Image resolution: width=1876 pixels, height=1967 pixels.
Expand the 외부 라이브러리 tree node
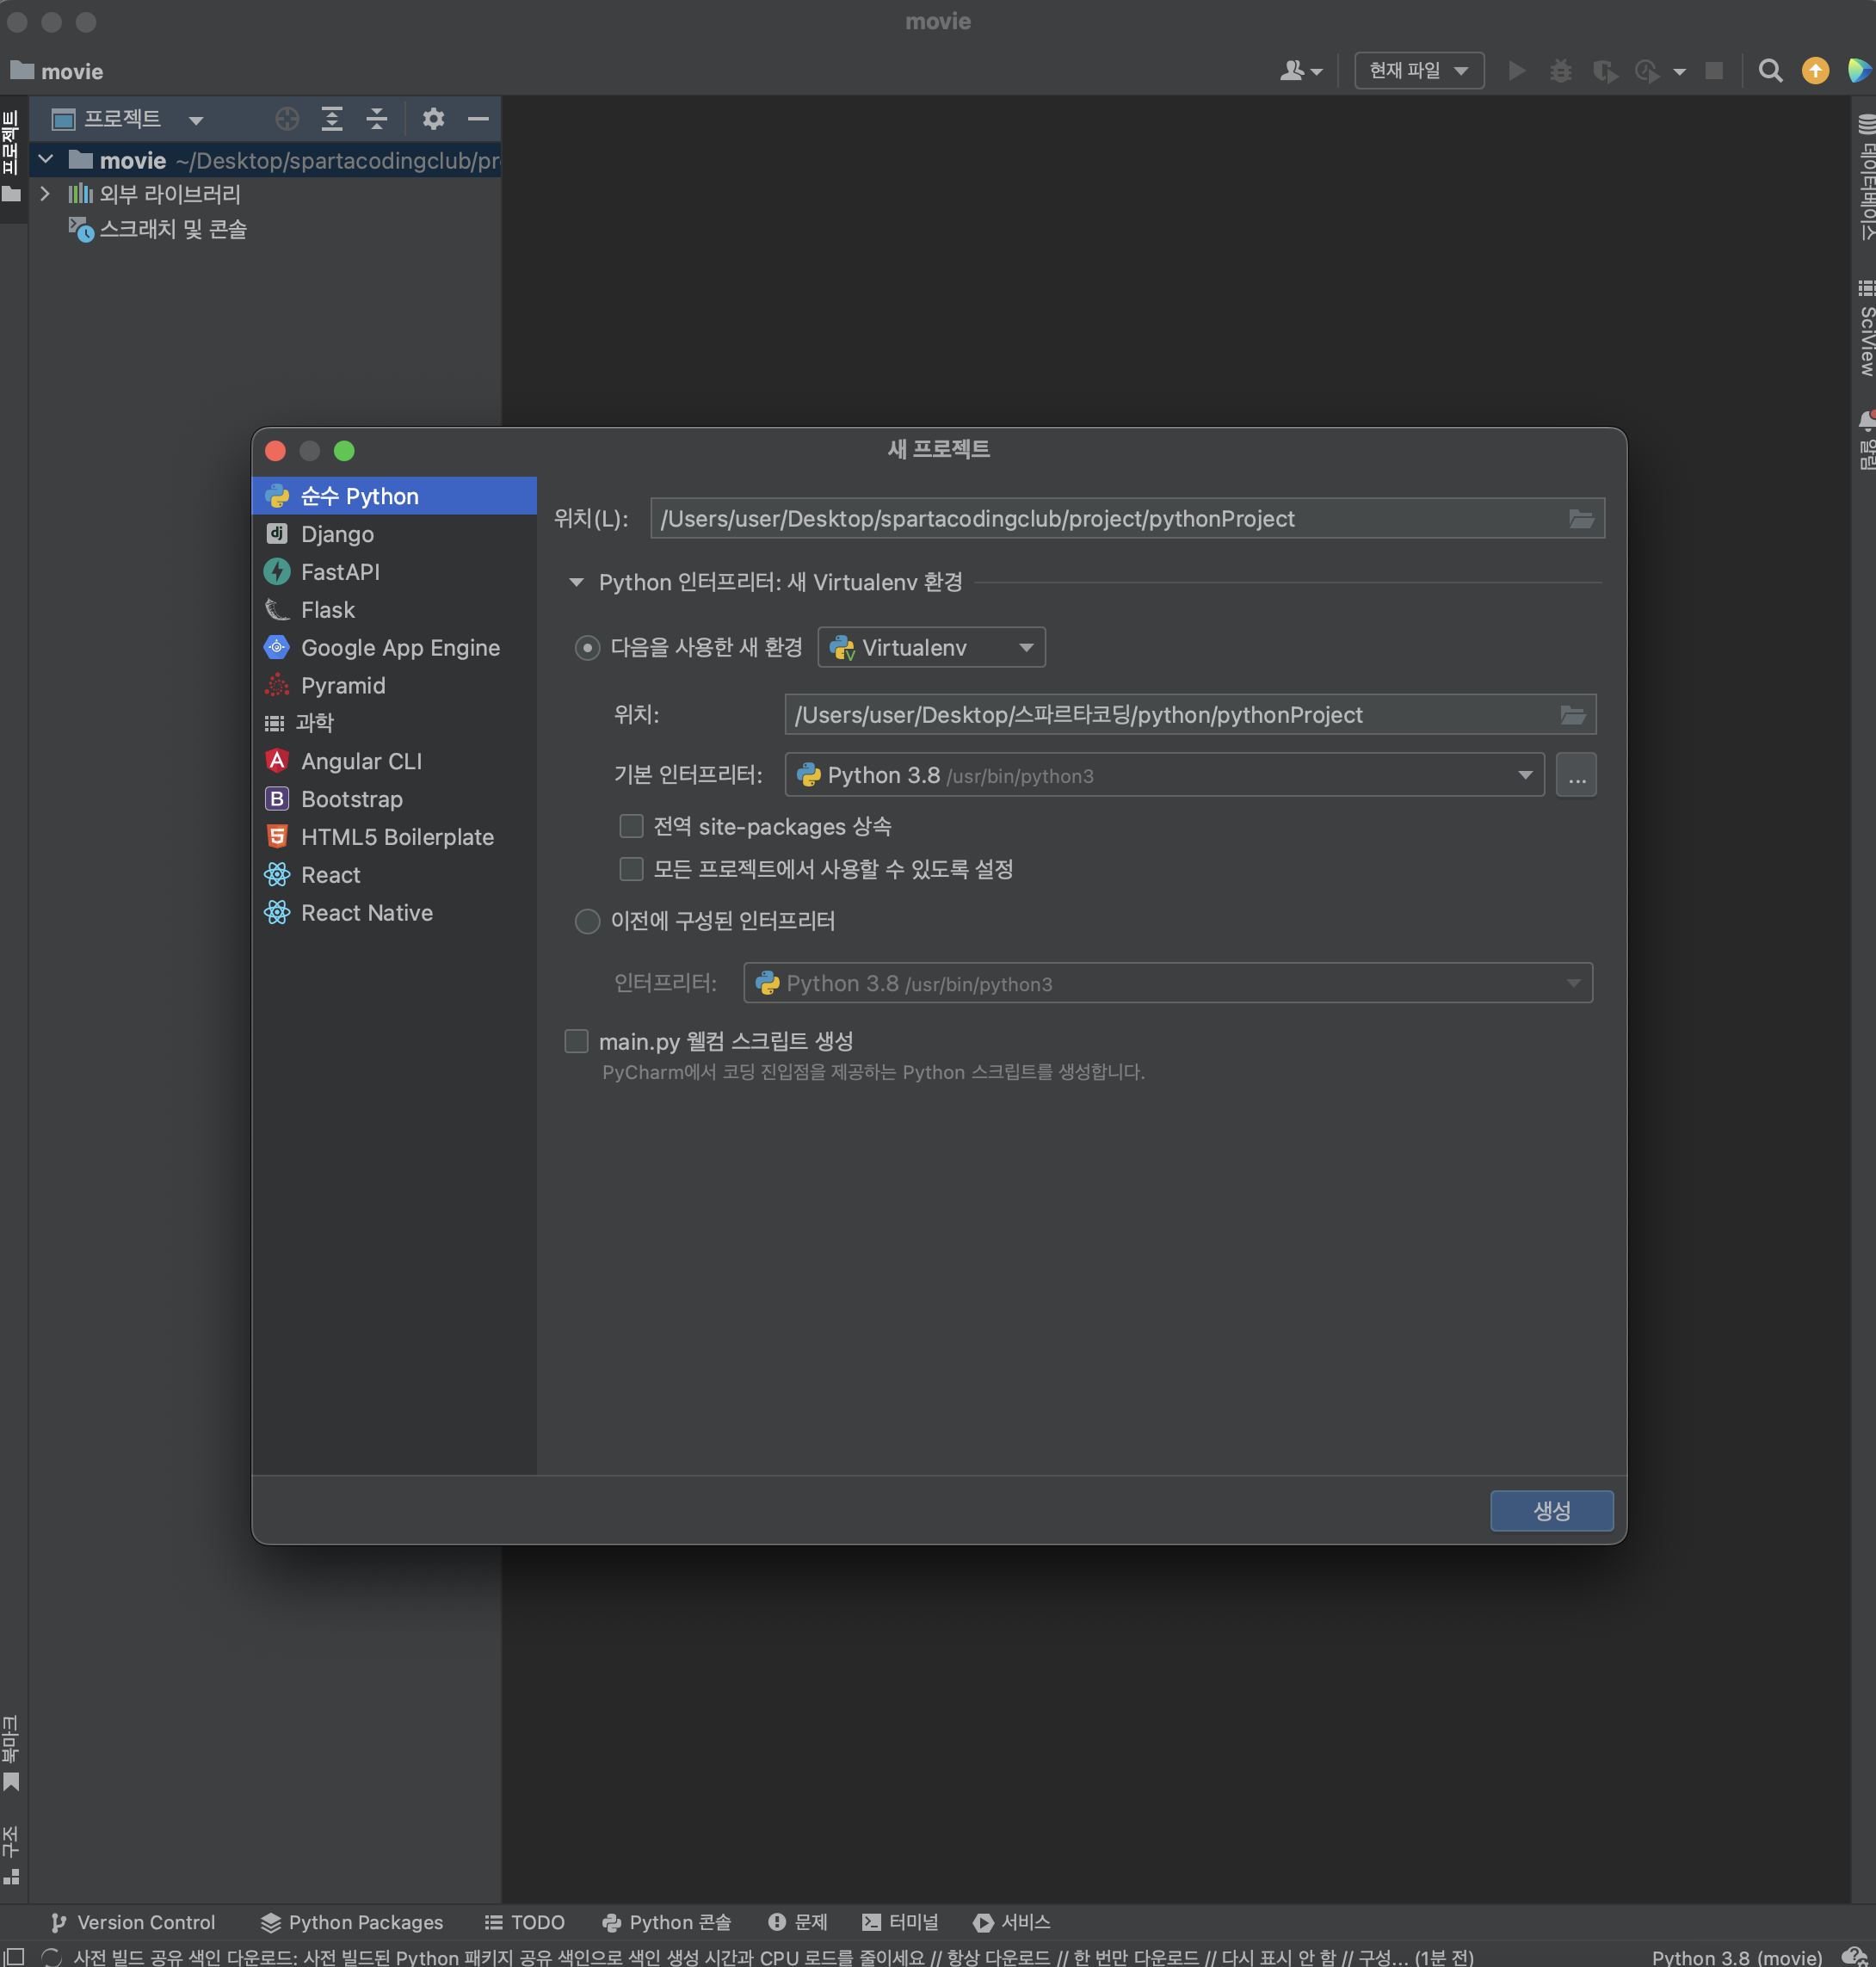tap(44, 194)
